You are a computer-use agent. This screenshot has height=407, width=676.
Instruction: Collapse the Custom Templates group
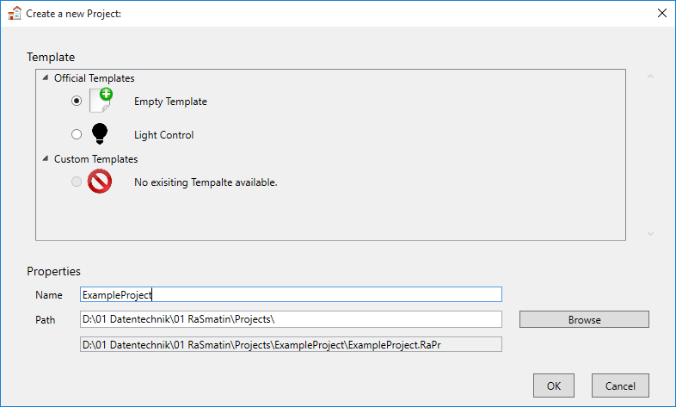point(46,158)
